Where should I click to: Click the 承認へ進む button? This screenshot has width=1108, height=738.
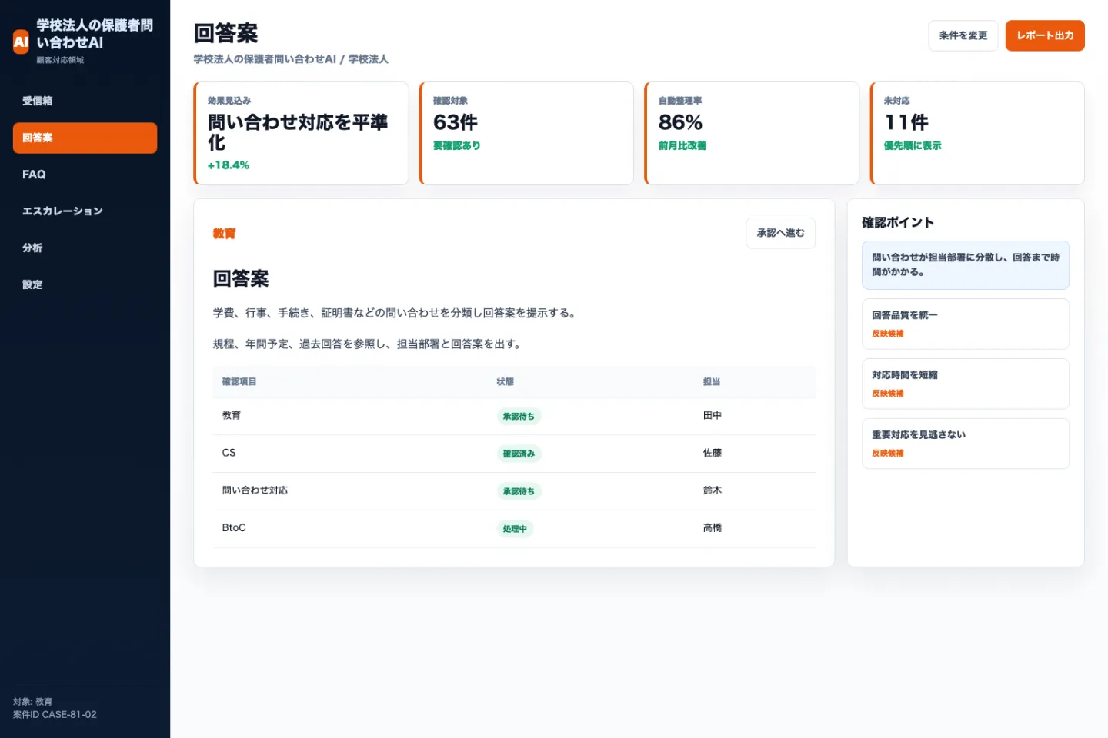pyautogui.click(x=780, y=233)
